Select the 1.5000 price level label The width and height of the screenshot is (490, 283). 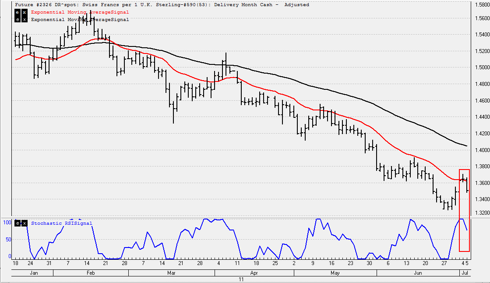point(482,67)
